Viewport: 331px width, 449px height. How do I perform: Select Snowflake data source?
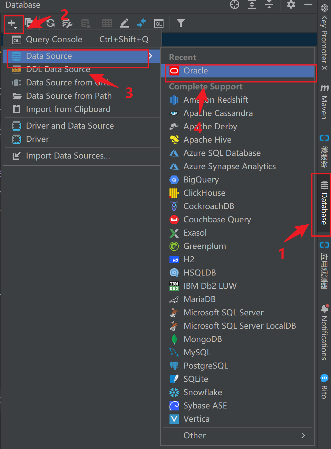point(238,393)
